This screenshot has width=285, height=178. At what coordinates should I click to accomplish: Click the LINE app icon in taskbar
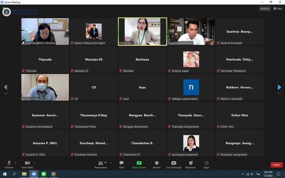click(43, 174)
